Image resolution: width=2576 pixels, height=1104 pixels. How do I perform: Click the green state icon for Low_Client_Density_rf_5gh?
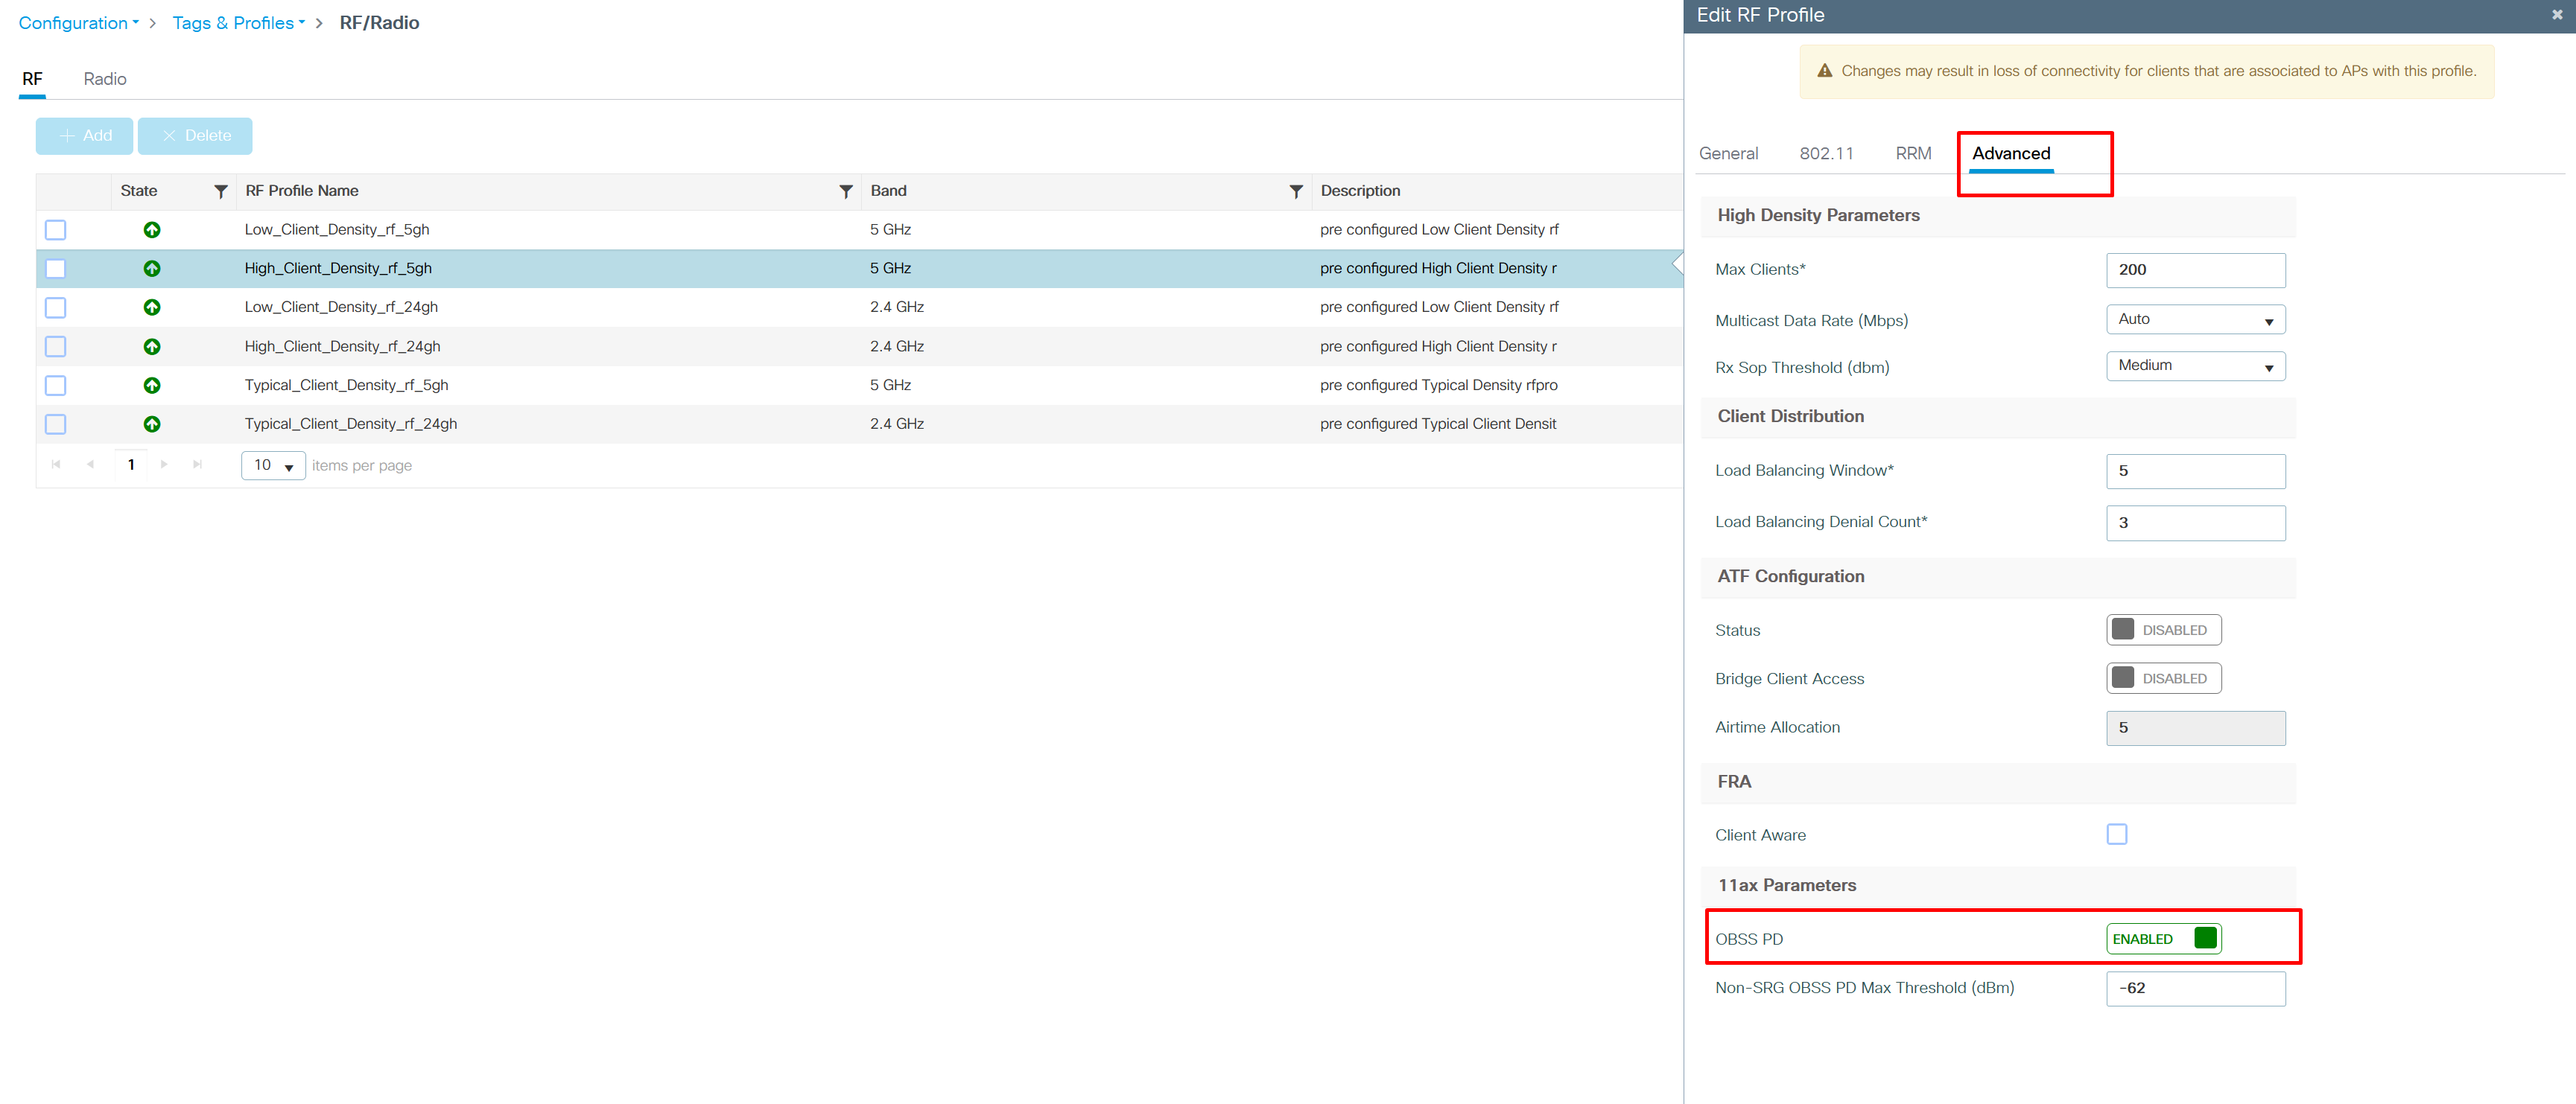[152, 230]
